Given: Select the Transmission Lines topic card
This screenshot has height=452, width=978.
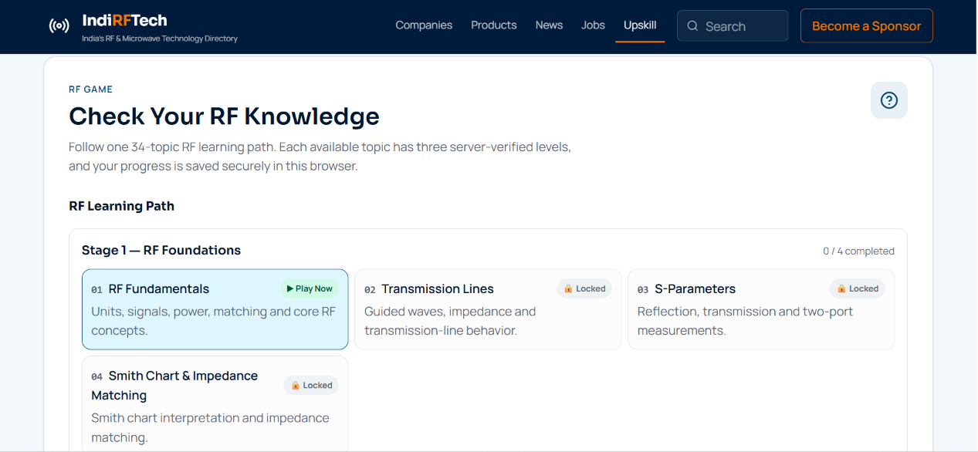Looking at the screenshot, I should [488, 309].
